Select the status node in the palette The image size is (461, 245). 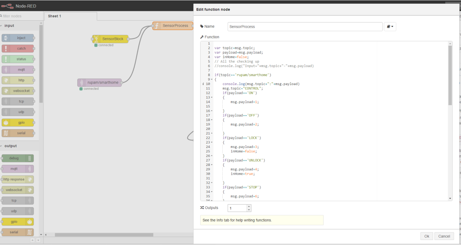[x=18, y=59]
